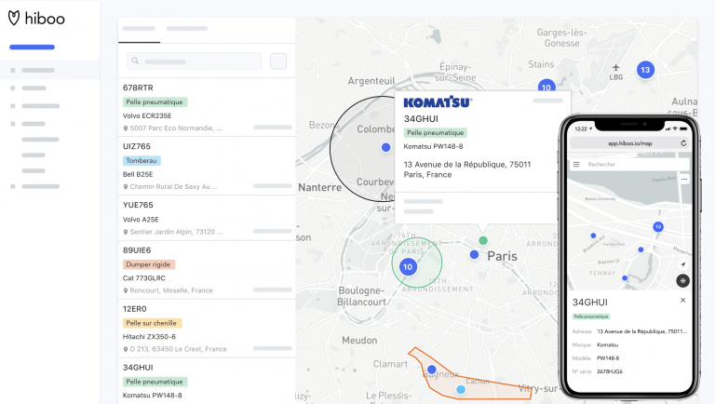Select cluster 10 marker inside green circle
Screen dimensions: 715x404
tap(408, 267)
